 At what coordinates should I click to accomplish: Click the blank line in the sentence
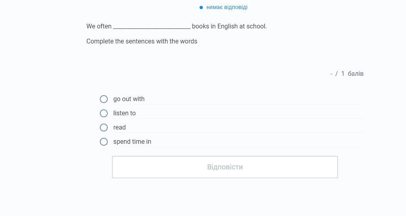pos(152,27)
